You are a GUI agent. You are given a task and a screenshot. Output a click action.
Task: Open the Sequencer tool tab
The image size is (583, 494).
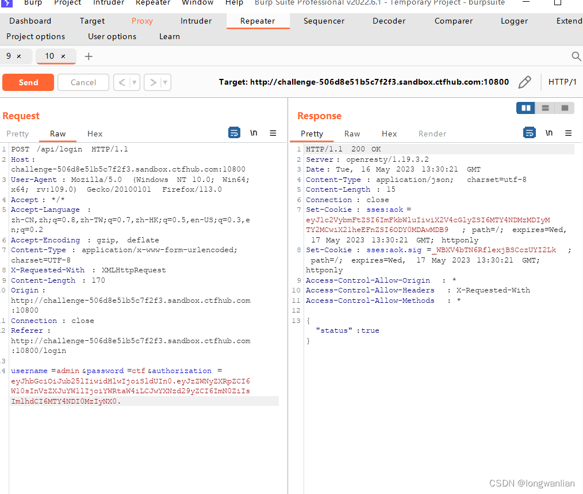pyautogui.click(x=324, y=21)
